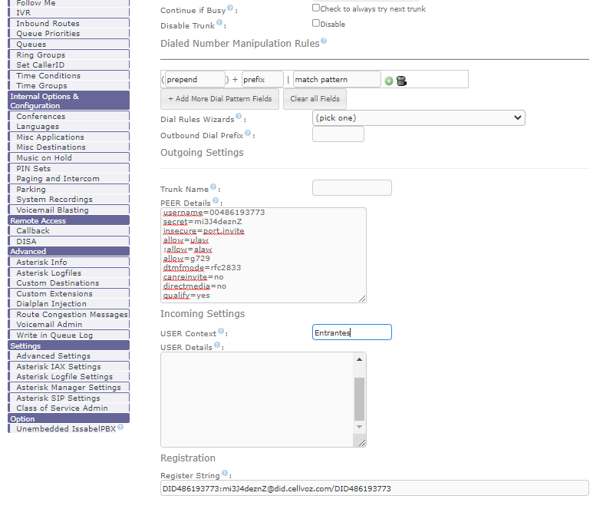Show help icon beside Register String
603x509 pixels.
click(x=225, y=473)
